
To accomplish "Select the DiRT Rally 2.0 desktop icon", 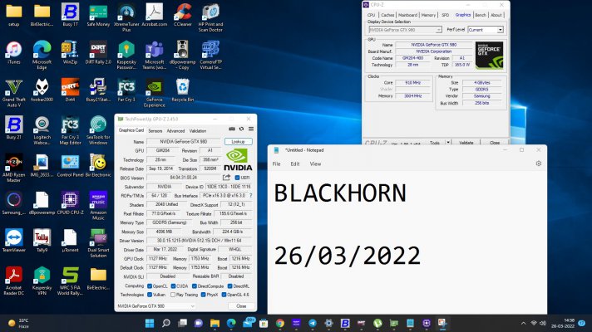I will 98,53.
